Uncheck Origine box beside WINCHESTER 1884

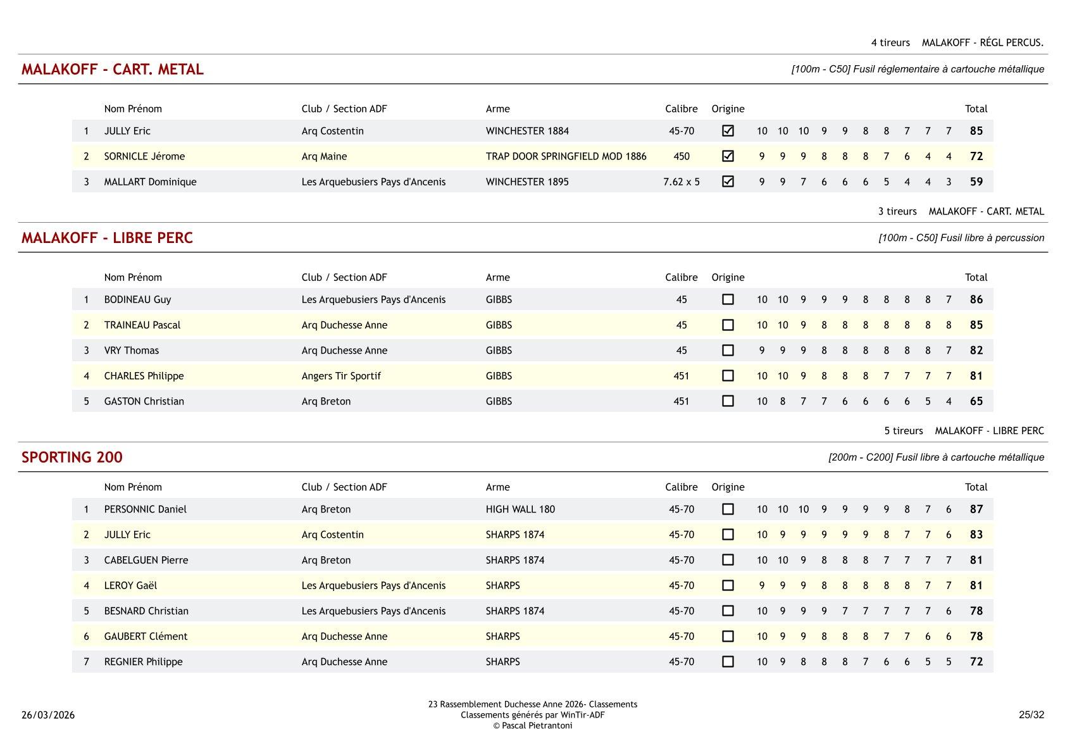pos(728,131)
